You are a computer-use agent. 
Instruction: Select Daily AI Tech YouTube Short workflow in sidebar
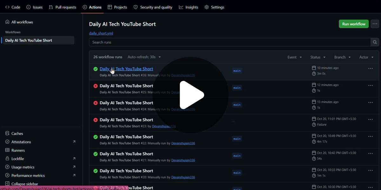[38, 40]
